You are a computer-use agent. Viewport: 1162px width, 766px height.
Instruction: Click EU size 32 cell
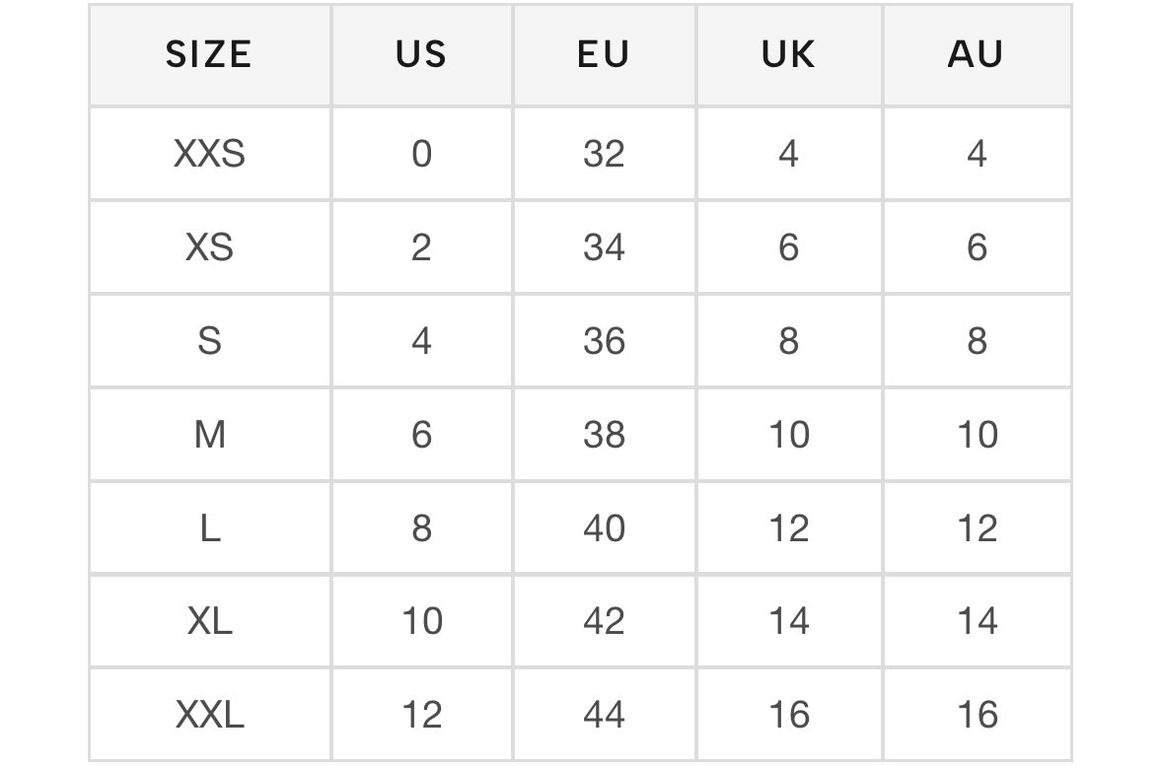[604, 154]
